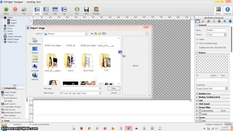Reset the Colorization setting
The height and width of the screenshot is (131, 233).
[x=223, y=111]
